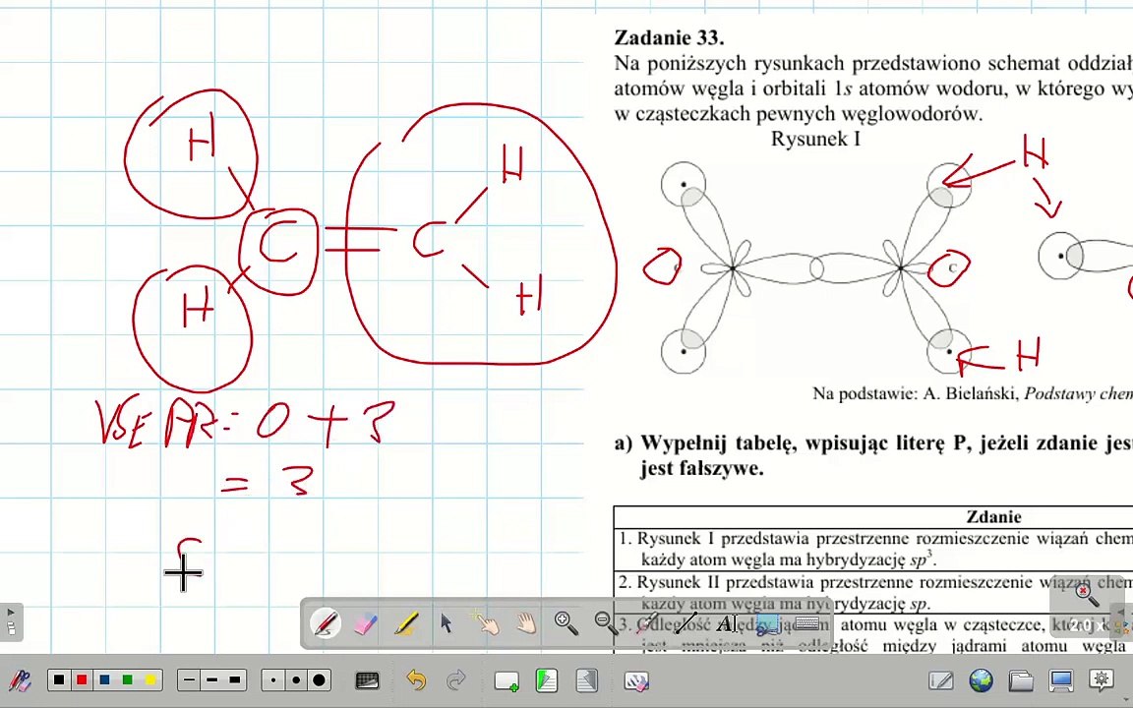Select the laser pointer tool
The width and height of the screenshot is (1133, 708).
pos(645,622)
